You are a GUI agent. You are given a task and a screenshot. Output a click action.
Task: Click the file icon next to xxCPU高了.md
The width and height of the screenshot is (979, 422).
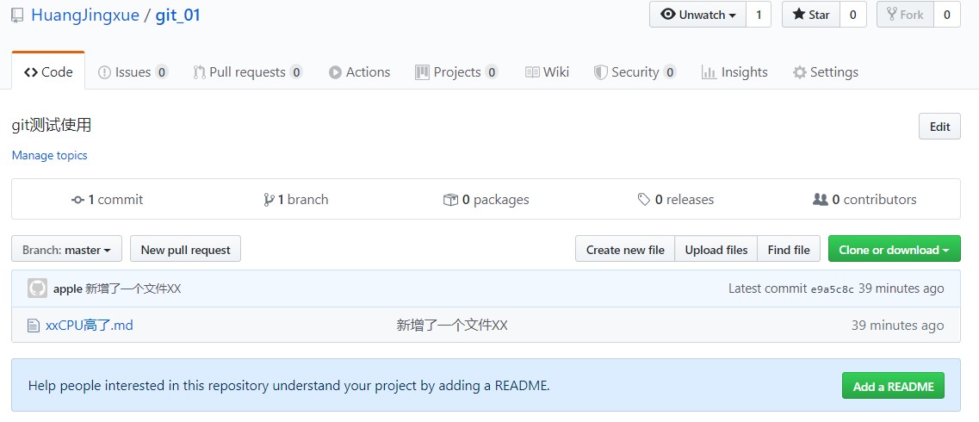click(34, 326)
